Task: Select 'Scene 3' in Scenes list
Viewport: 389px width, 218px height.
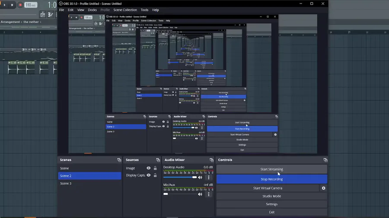Action: 89,184
